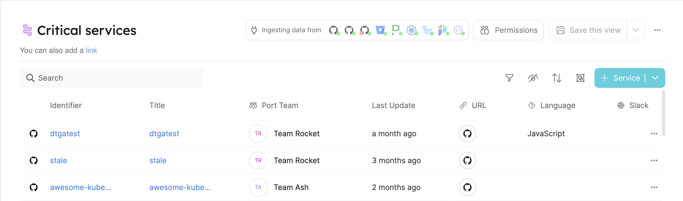Open the link in the page description
Image resolution: width=683 pixels, height=201 pixels.
(91, 51)
